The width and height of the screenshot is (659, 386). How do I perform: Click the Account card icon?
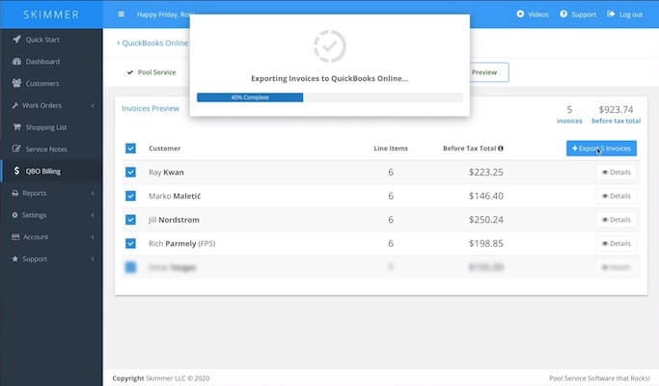15,236
